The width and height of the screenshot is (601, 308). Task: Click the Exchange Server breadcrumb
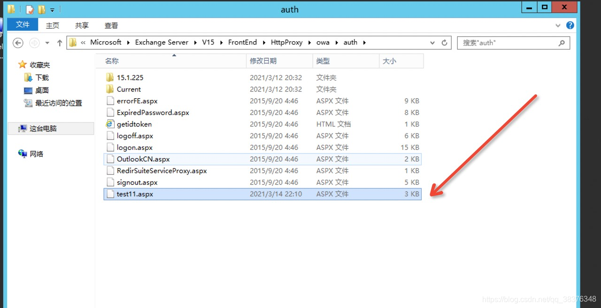tap(162, 42)
